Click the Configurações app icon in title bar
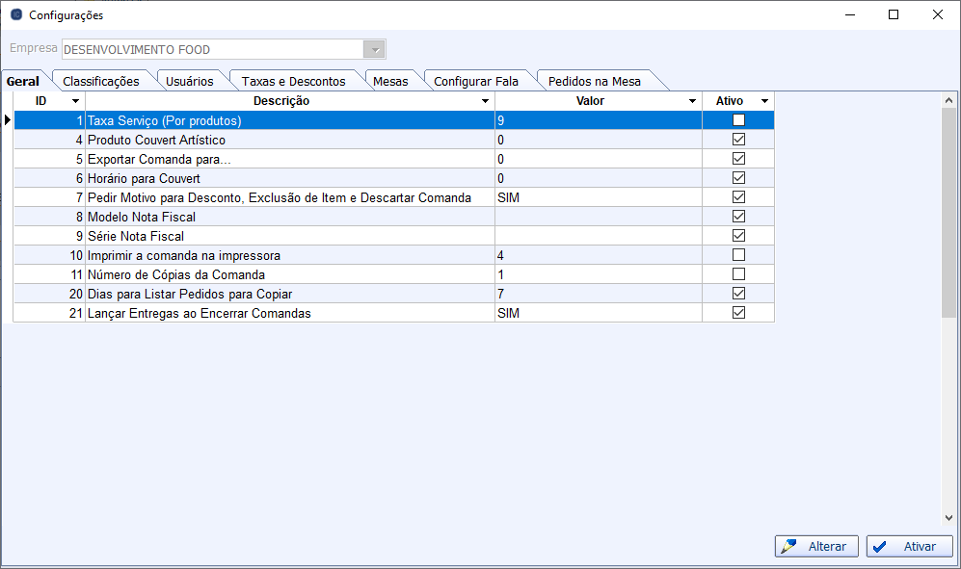Screen dimensions: 961x569 click(15, 15)
